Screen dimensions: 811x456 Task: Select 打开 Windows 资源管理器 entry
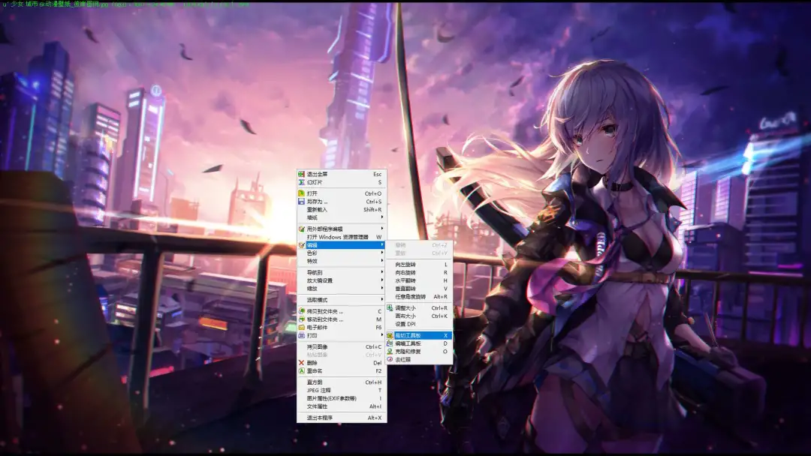point(342,237)
